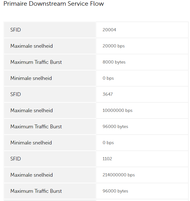Click the SFID value 20004

click(x=109, y=30)
